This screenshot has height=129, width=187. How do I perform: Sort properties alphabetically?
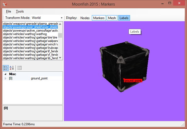pos(12,68)
